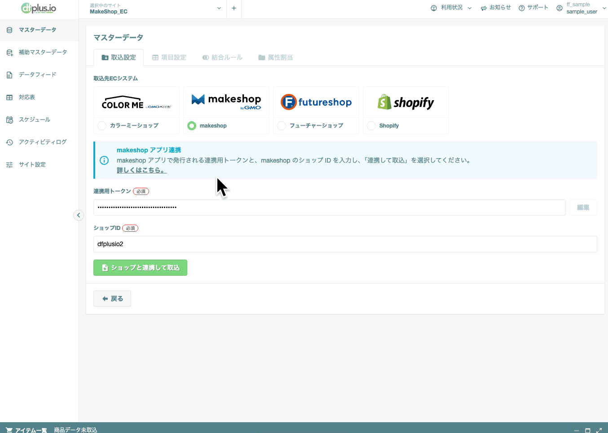The image size is (608, 433).
Task: Click the master data database icon
Action: (9, 30)
